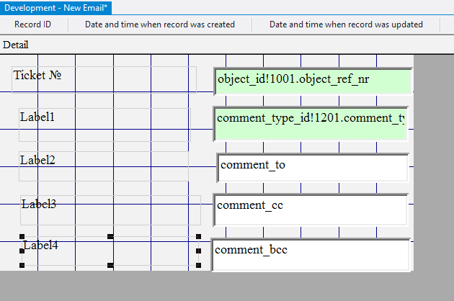Click Label4's top-left resize handle

coord(22,236)
